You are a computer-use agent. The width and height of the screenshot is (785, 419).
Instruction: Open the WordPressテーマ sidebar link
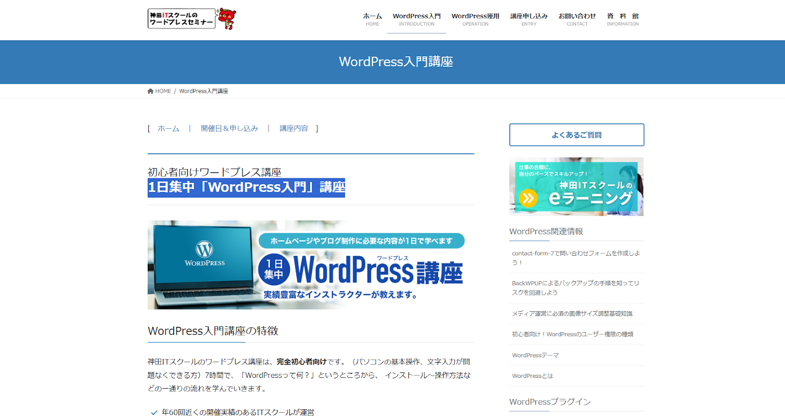pos(535,355)
